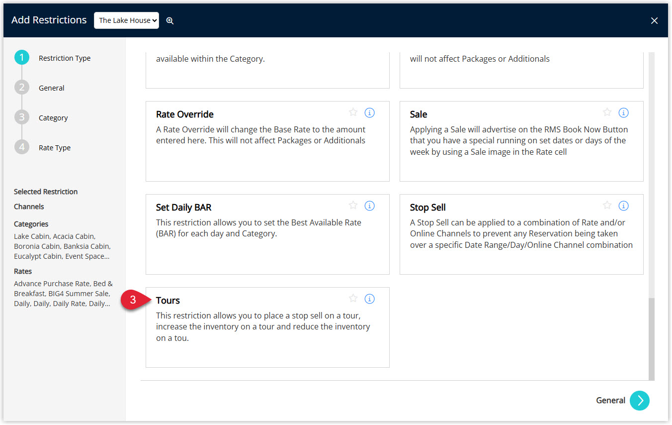Close the Add Restrictions dialog
672x425 pixels.
654,20
